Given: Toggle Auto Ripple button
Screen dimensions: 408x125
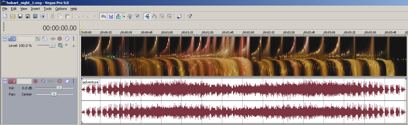Looking at the screenshot, I should [118, 16].
